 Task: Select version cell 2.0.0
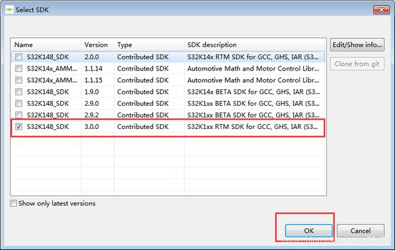pyautogui.click(x=92, y=57)
